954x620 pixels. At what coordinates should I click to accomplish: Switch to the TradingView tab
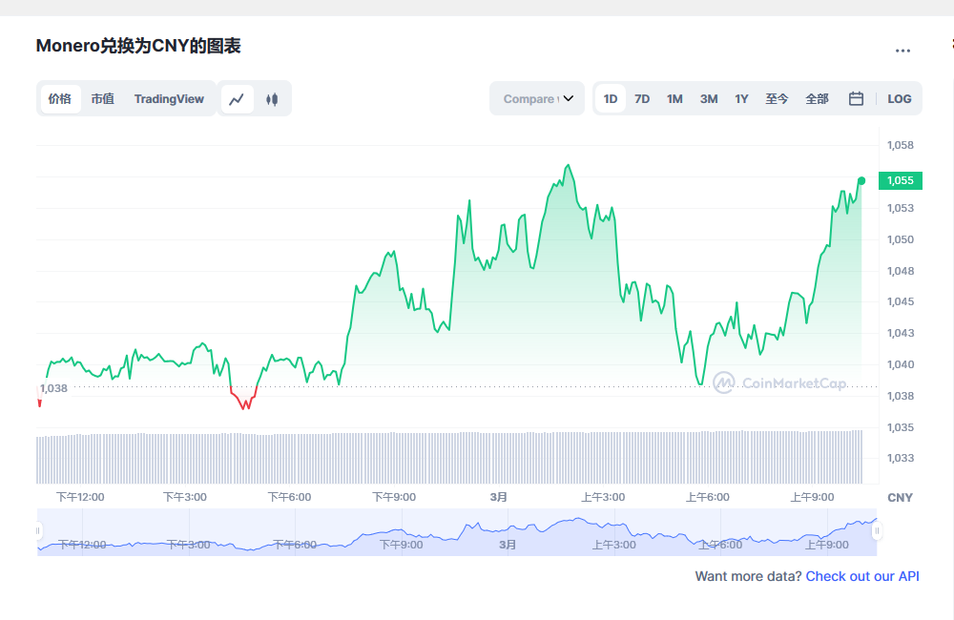tap(169, 98)
